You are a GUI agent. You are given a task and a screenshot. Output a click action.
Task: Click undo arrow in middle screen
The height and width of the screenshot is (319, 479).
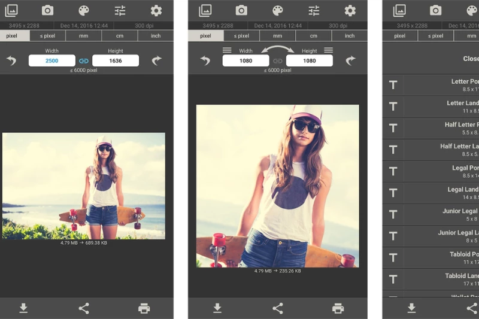click(x=205, y=60)
